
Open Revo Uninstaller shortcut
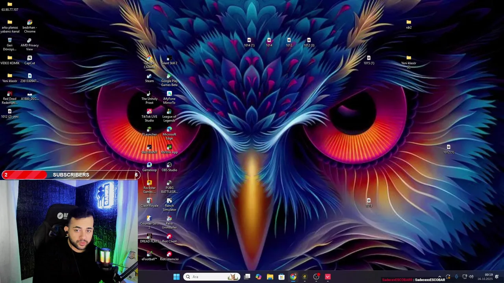pyautogui.click(x=169, y=222)
